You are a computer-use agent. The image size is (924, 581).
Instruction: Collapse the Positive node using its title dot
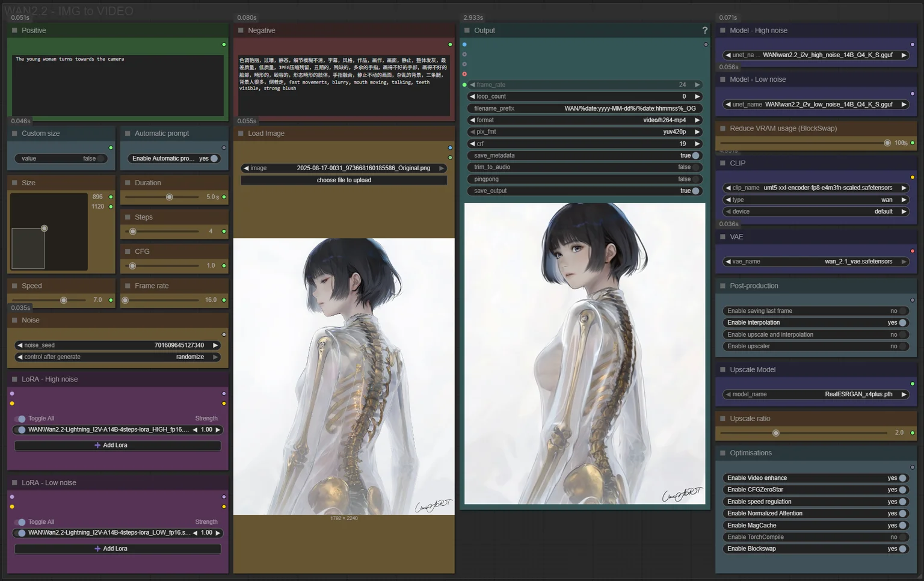click(14, 30)
